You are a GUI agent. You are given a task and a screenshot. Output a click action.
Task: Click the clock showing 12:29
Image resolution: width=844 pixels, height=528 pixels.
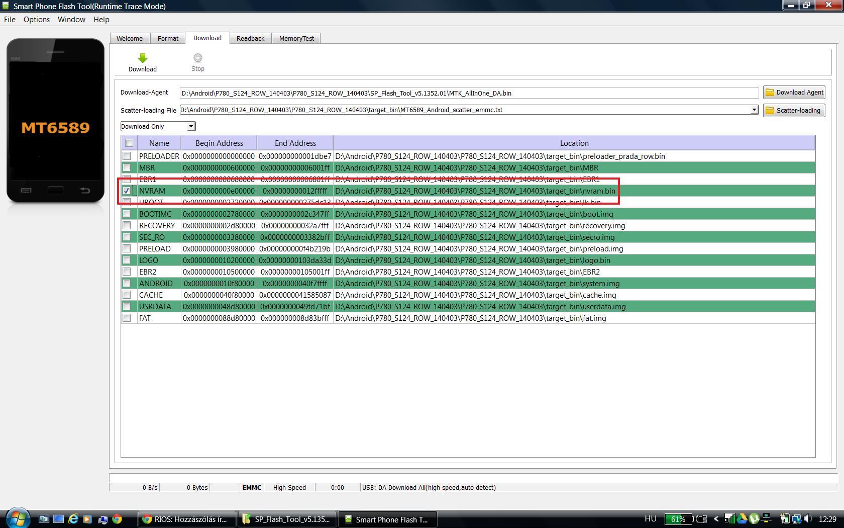[x=827, y=519]
